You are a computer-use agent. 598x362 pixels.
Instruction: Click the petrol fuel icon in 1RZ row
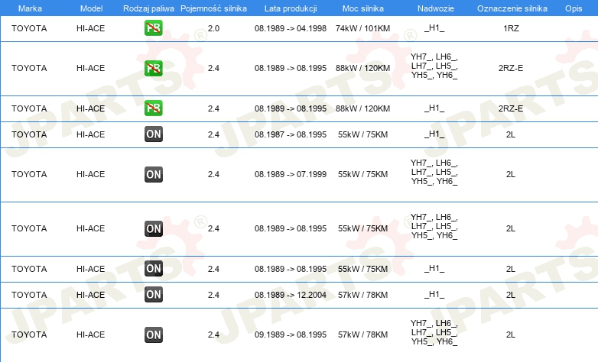(153, 27)
